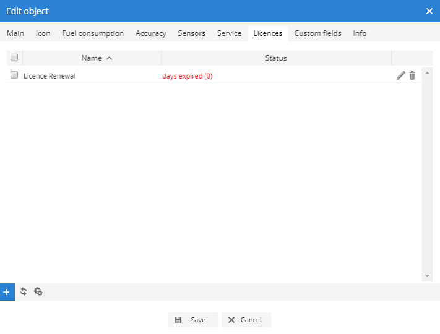Open the Sensors tab
440x334 pixels.
[191, 33]
